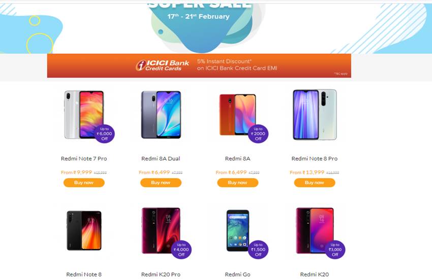Viewport: 432px width, 279px height.
Task: Click Buy now under Redmi Note 8 Pro
Action: 315,183
